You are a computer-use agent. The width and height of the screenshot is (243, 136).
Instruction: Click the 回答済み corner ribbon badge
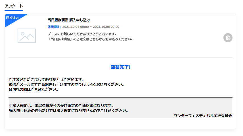[x=12, y=18]
